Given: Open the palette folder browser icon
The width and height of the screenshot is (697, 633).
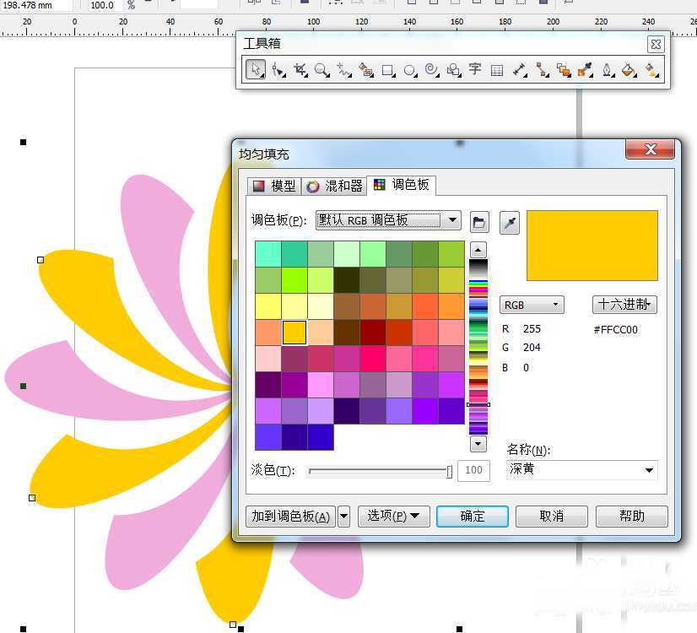Looking at the screenshot, I should (479, 222).
